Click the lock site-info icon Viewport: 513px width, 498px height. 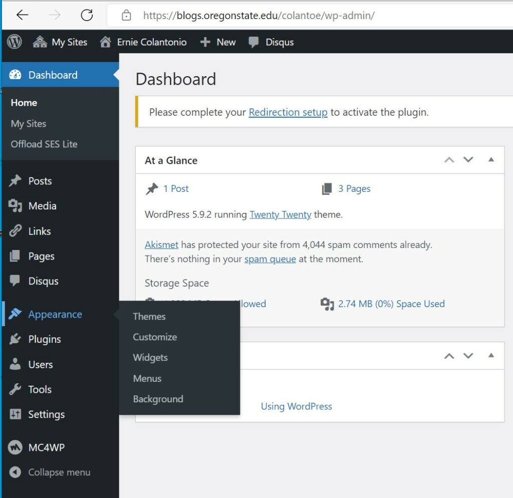tap(126, 15)
